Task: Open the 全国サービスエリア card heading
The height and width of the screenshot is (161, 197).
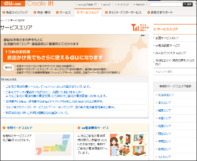Action: [x=20, y=128]
